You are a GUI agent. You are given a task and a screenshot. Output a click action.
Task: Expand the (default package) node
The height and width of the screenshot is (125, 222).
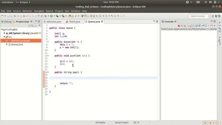tap(7, 41)
